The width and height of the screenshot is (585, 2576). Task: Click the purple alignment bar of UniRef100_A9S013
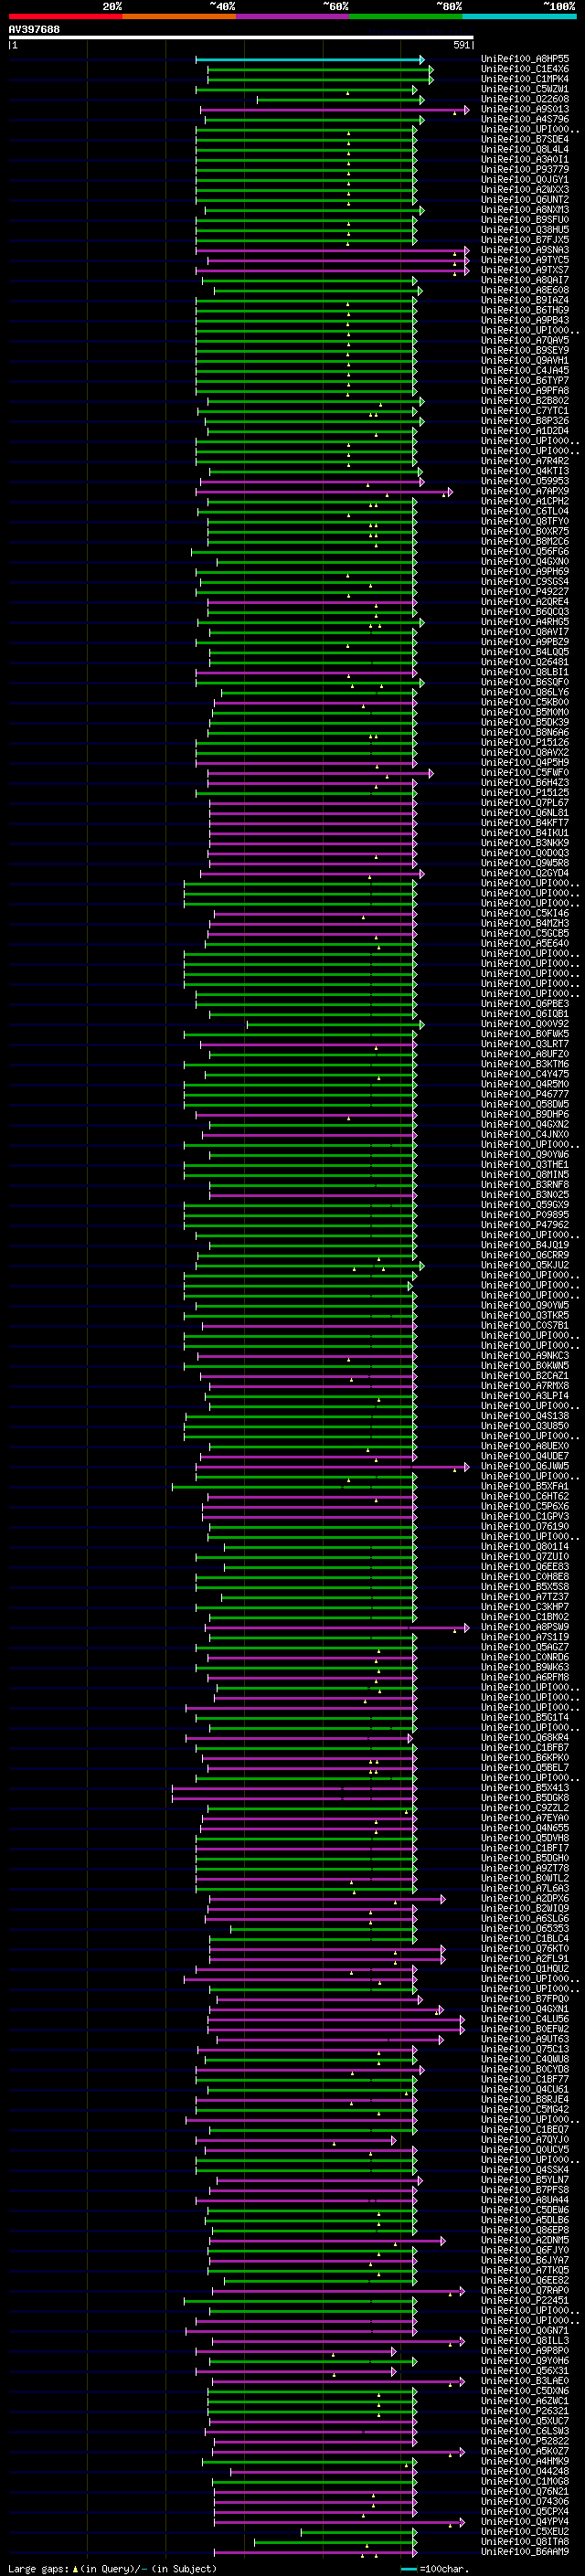pos(334,110)
